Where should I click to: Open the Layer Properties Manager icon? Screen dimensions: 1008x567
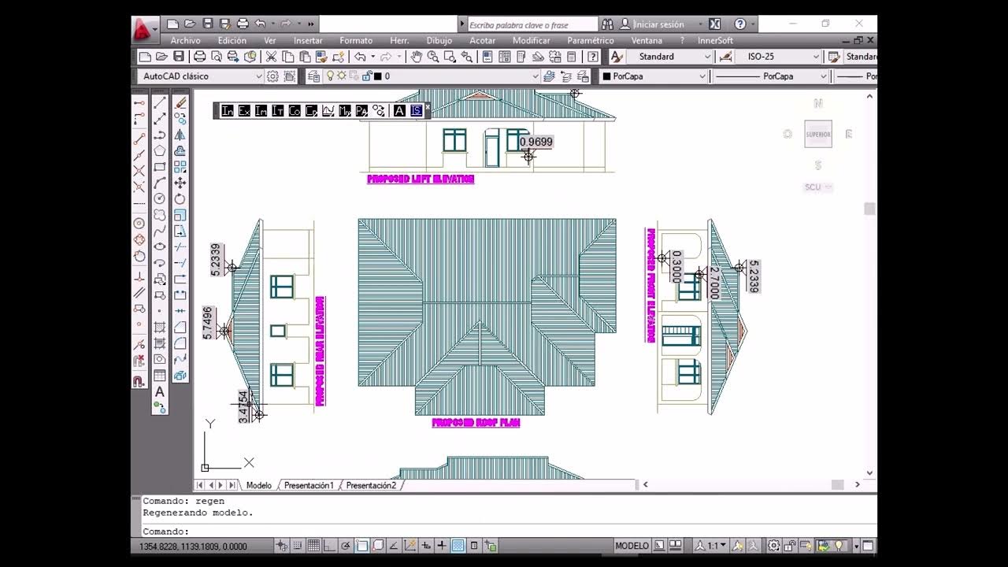(x=314, y=76)
